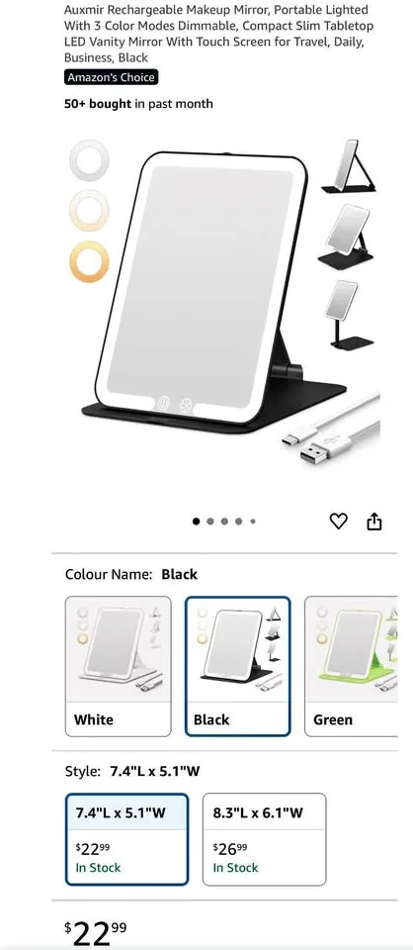
Task: Click the USB cable in product image
Action: pyautogui.click(x=331, y=430)
